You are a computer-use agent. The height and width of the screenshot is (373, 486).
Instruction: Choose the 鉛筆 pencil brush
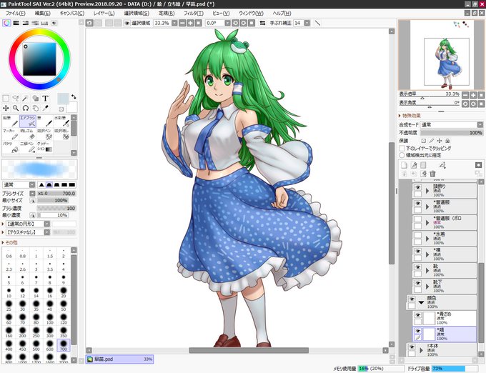point(10,121)
